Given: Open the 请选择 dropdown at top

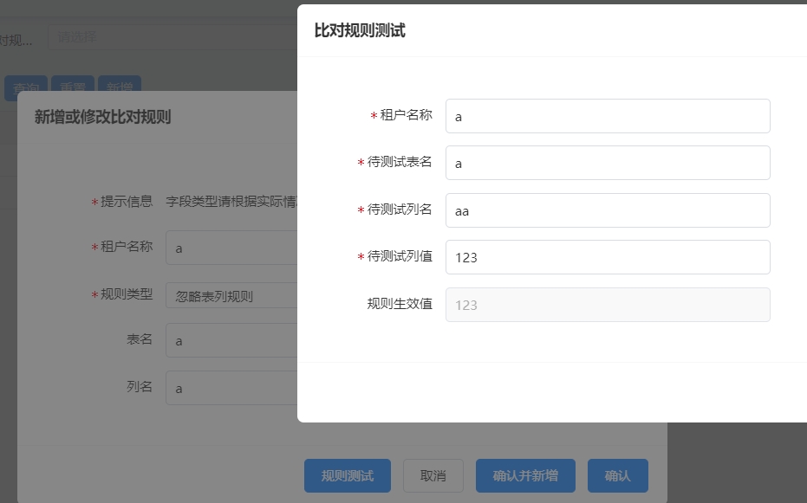Looking at the screenshot, I should 172,37.
